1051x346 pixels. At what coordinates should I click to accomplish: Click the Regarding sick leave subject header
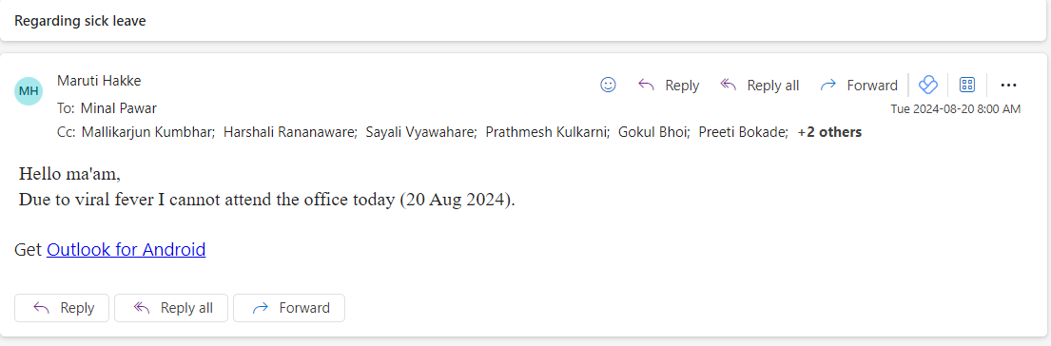81,21
